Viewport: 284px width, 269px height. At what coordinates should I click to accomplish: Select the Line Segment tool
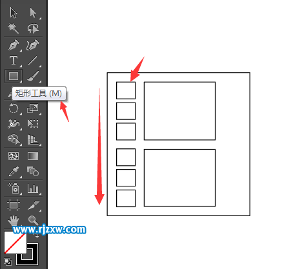click(33, 61)
